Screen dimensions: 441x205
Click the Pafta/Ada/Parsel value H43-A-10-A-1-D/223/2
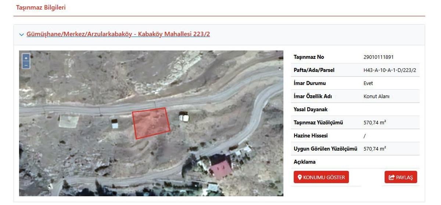pos(390,70)
